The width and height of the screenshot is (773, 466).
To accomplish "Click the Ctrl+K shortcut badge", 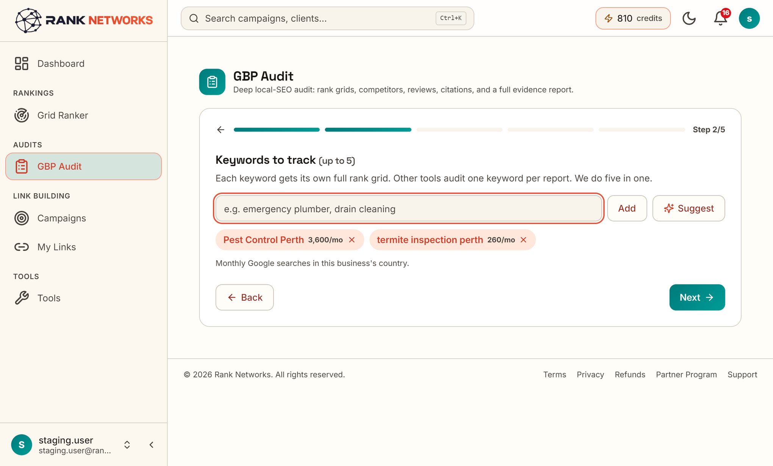I will [x=451, y=18].
